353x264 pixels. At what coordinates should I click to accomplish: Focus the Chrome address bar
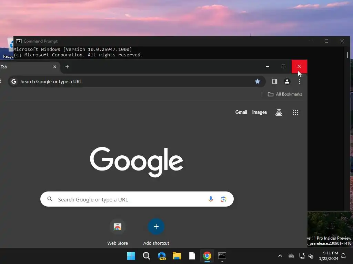(137, 81)
